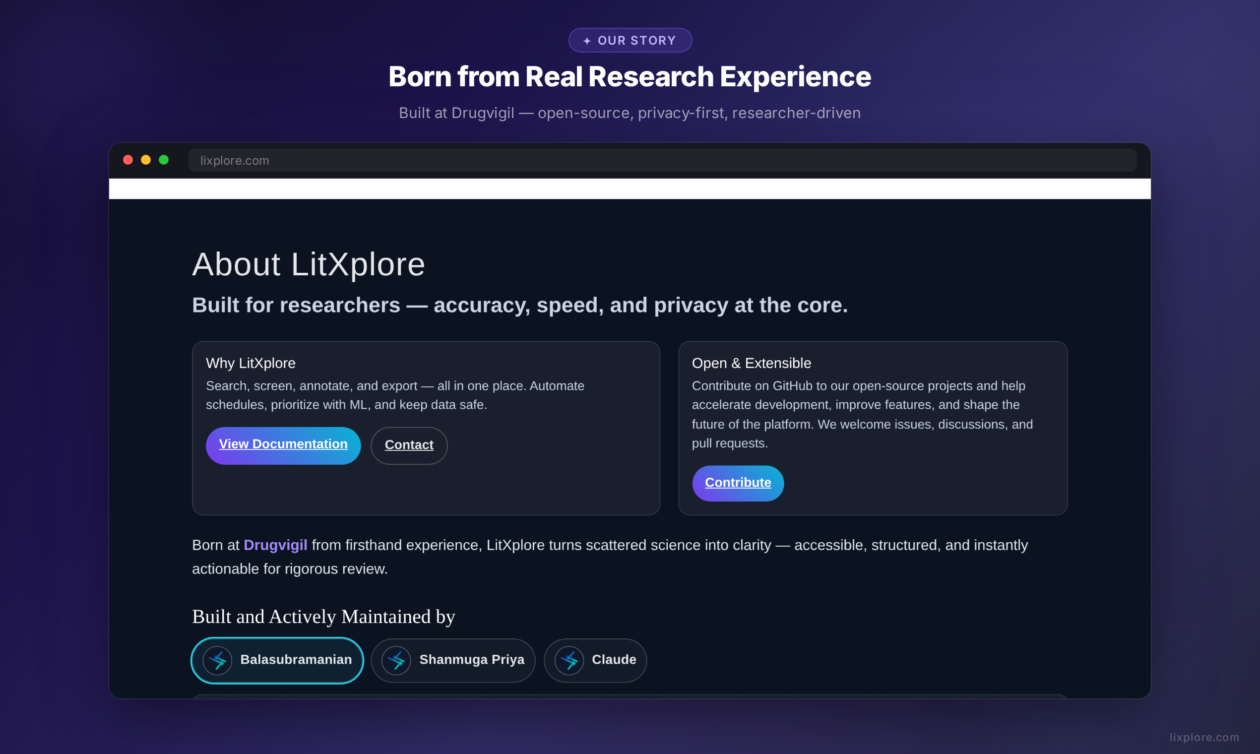Click the red traffic light in the browser frame
Image resolution: width=1260 pixels, height=754 pixels.
point(127,160)
